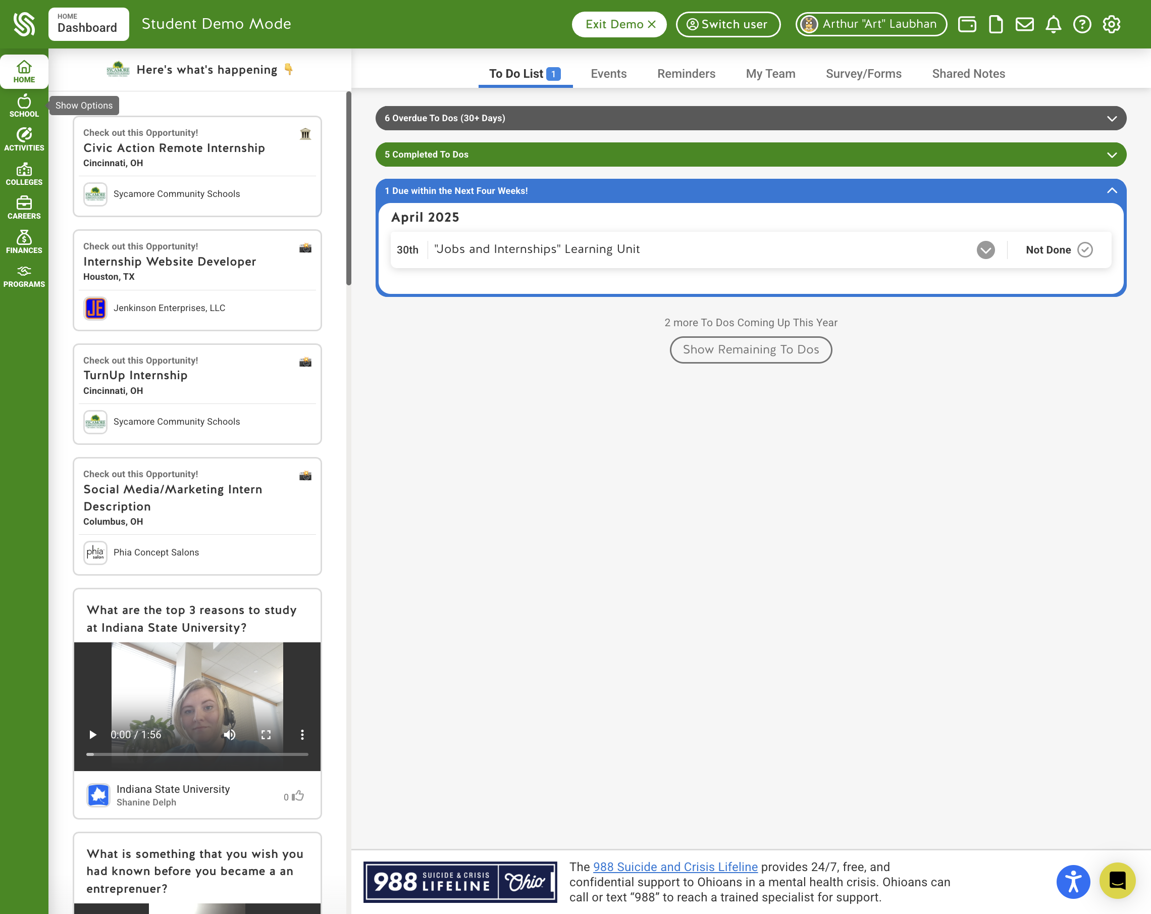Switch to the Reminders tab
Viewport: 1151px width, 914px height.
[686, 74]
